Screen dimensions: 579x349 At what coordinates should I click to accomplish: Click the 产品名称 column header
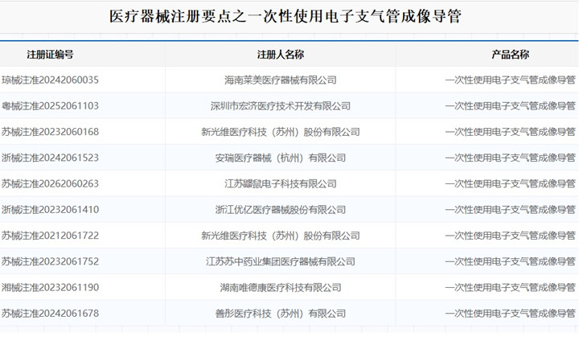pos(511,55)
